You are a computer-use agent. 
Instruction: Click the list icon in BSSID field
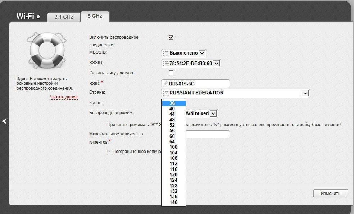pos(165,64)
